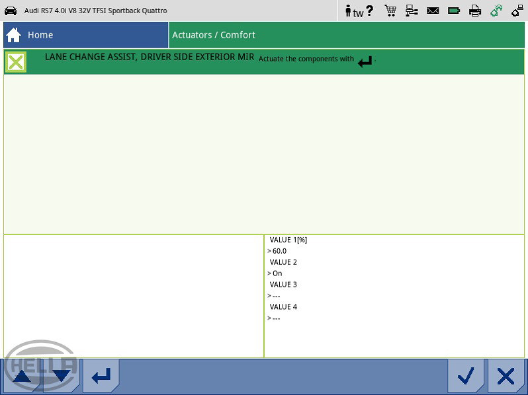
Task: Cancel with the X button
Action: point(506,377)
